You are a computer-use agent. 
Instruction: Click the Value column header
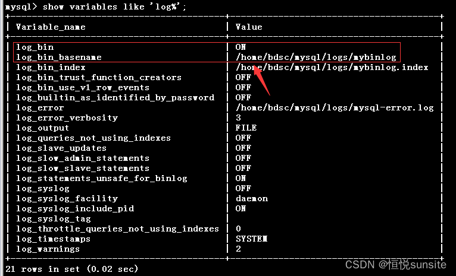point(249,27)
